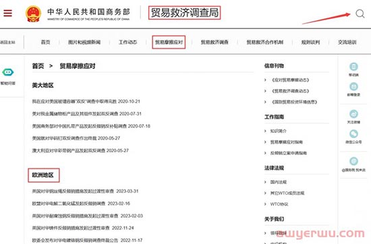The image size is (371, 244).
Task: Open the article dated 2023-02-16
Action: coord(81,204)
